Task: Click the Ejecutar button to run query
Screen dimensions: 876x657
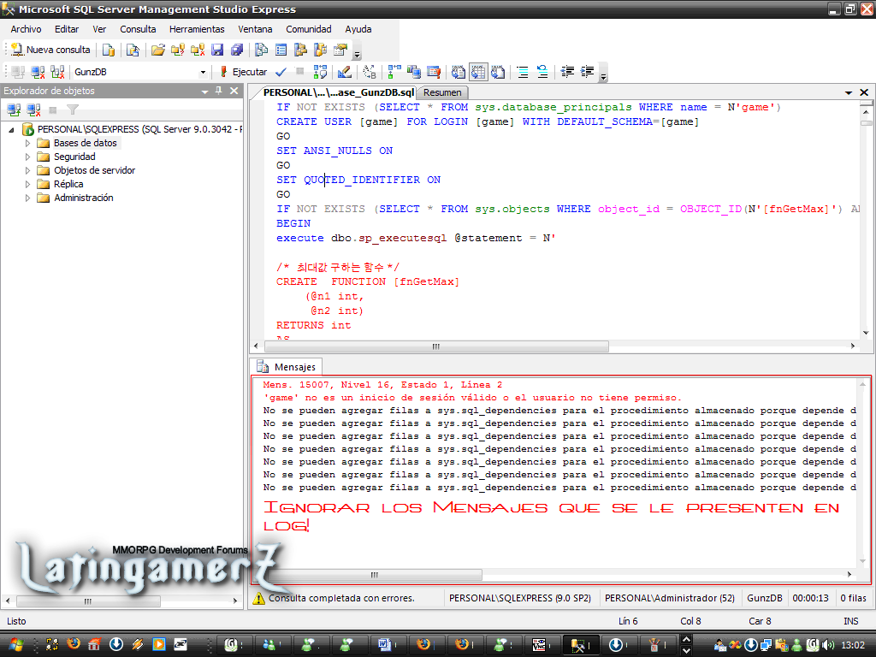Action: tap(243, 72)
